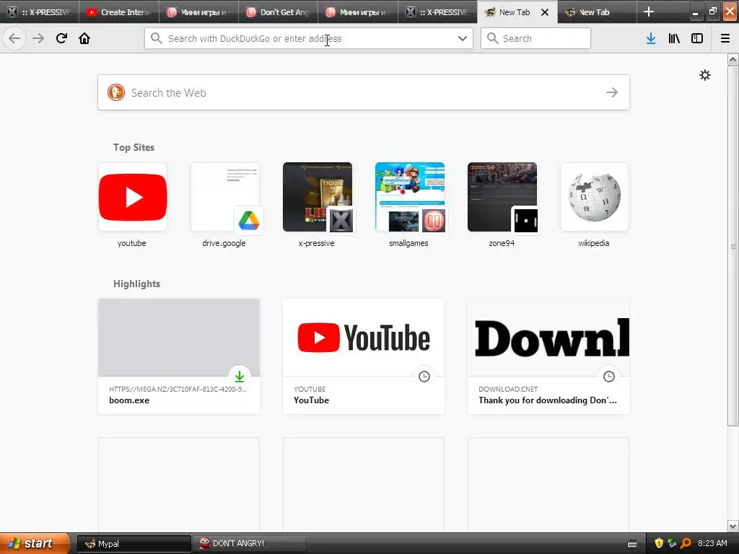Image resolution: width=739 pixels, height=554 pixels.
Task: Switch to Create Intera YouTube tab
Action: click(118, 12)
